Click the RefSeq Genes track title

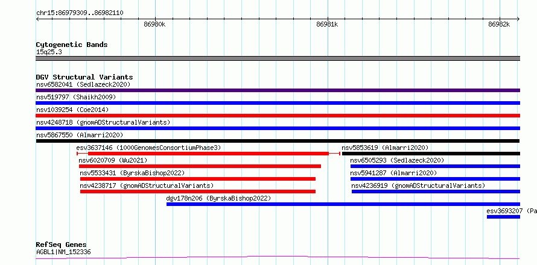pyautogui.click(x=62, y=245)
